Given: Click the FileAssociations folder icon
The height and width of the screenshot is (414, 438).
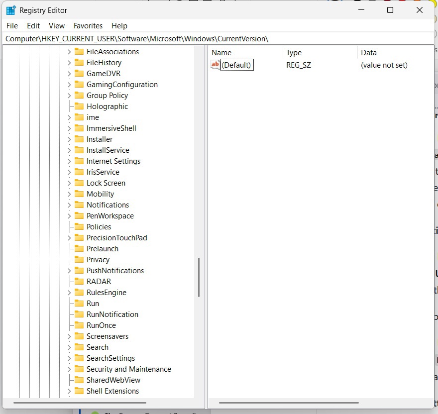Looking at the screenshot, I should point(79,52).
